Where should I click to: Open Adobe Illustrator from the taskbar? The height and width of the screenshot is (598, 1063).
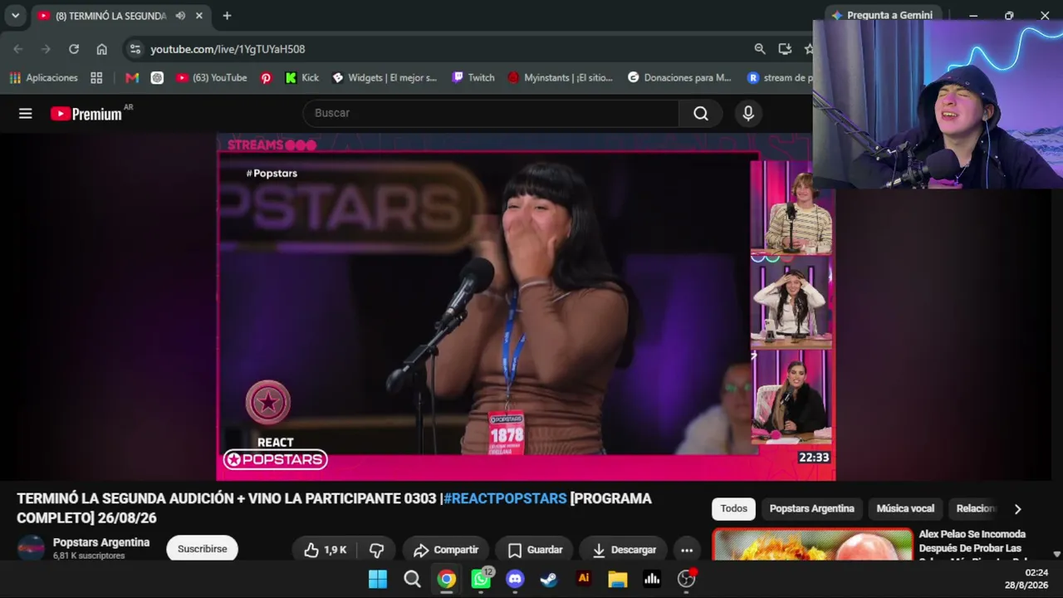(x=584, y=579)
